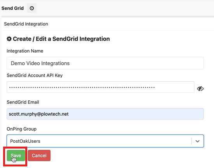Select the Send Grid header title

pos(12,8)
